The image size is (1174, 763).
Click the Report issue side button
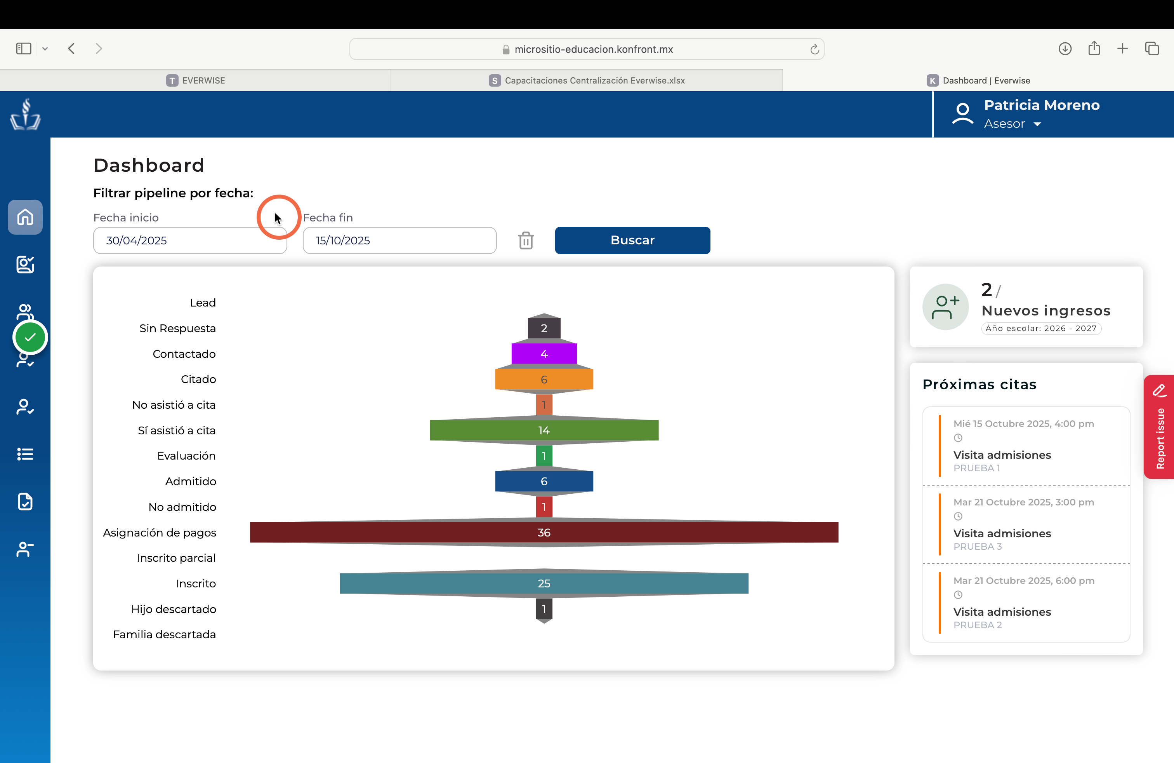1159,427
